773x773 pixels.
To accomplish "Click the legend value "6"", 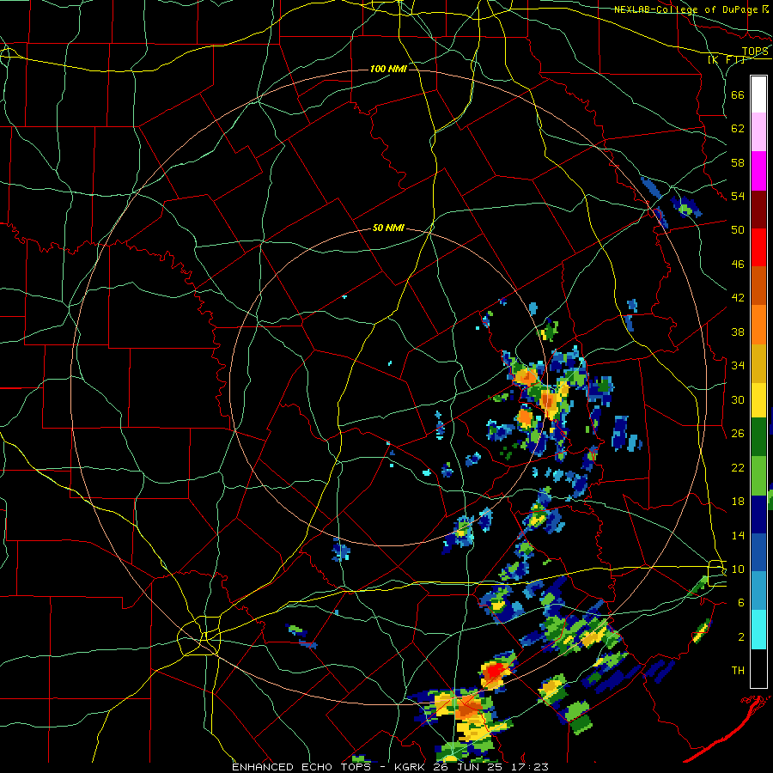I will 741,603.
